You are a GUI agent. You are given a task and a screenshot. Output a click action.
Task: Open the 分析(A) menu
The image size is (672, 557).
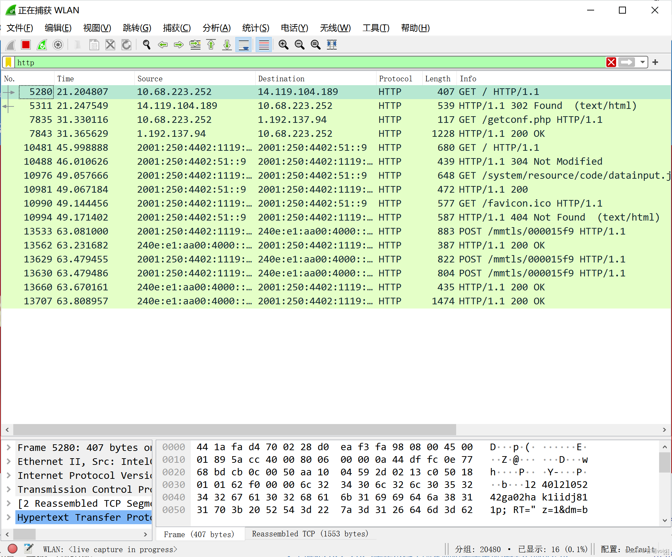[217, 28]
